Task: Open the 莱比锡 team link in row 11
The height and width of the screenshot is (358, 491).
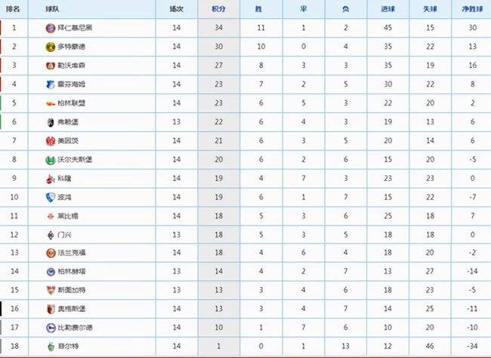Action: (68, 216)
